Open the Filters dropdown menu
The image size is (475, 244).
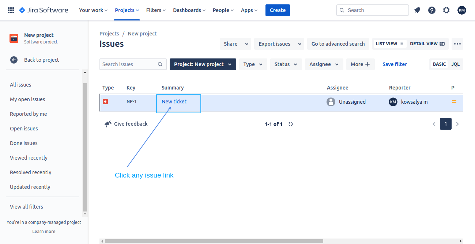pyautogui.click(x=156, y=10)
